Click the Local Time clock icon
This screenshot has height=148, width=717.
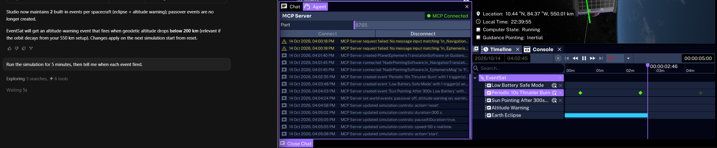pos(478,22)
